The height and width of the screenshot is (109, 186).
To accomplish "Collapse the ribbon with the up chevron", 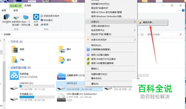I will (179, 10).
